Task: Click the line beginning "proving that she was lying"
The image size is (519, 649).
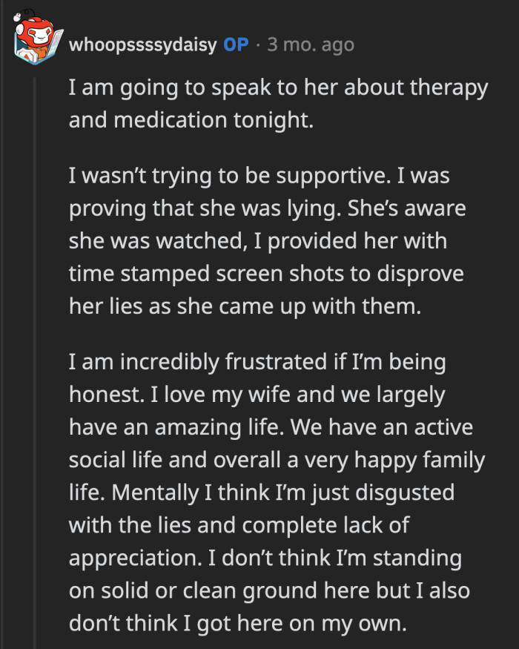Action: point(267,209)
